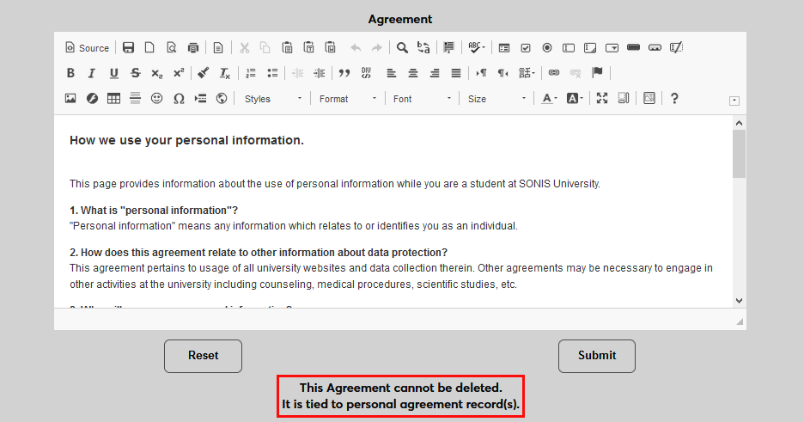Insert a Horizontal Line
This screenshot has height=422, width=804.
click(136, 98)
